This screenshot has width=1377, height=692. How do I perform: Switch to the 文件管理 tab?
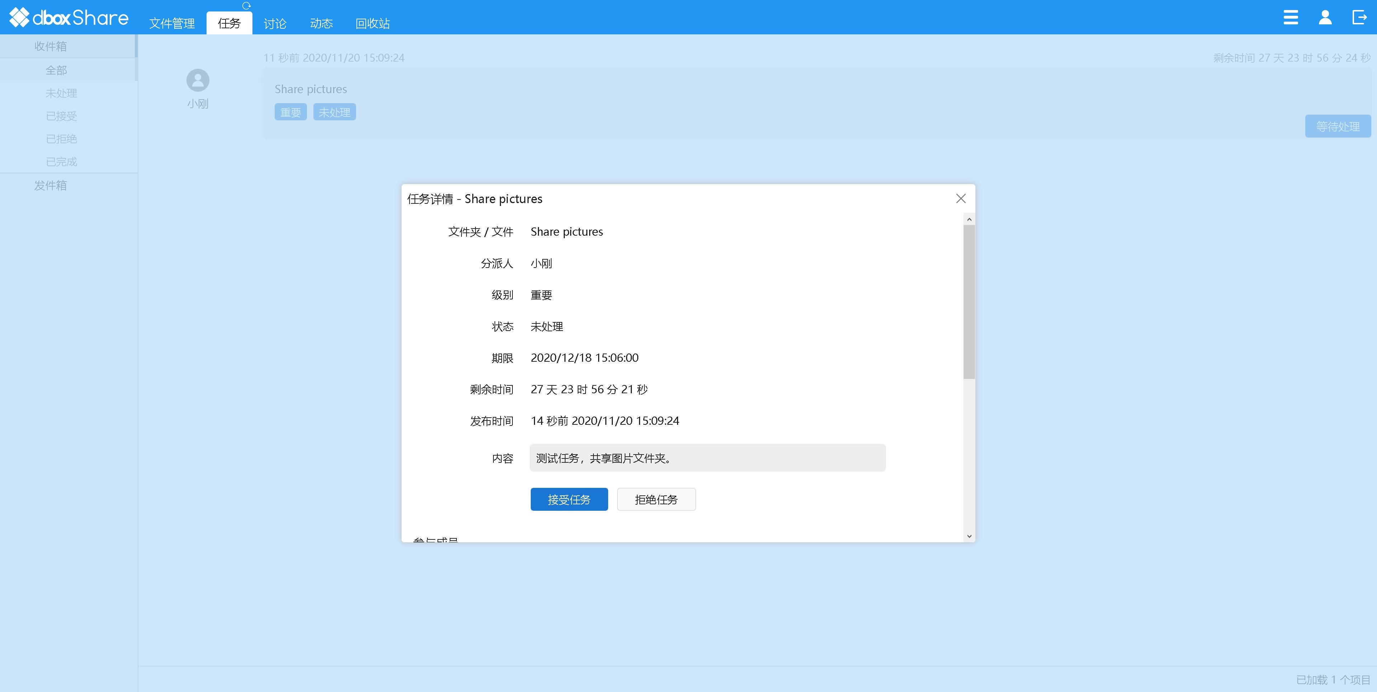tap(172, 24)
